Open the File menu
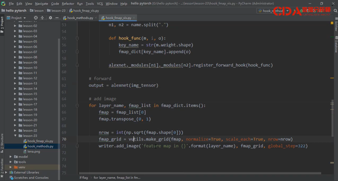 tap(11, 4)
